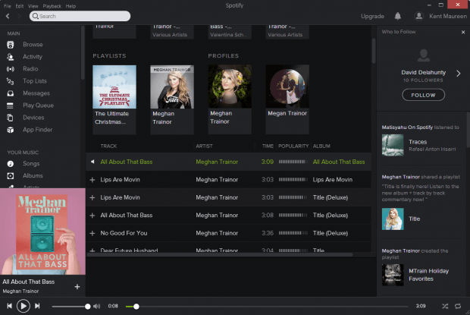Toggle repeat mode
The height and width of the screenshot is (315, 470).
pyautogui.click(x=458, y=306)
